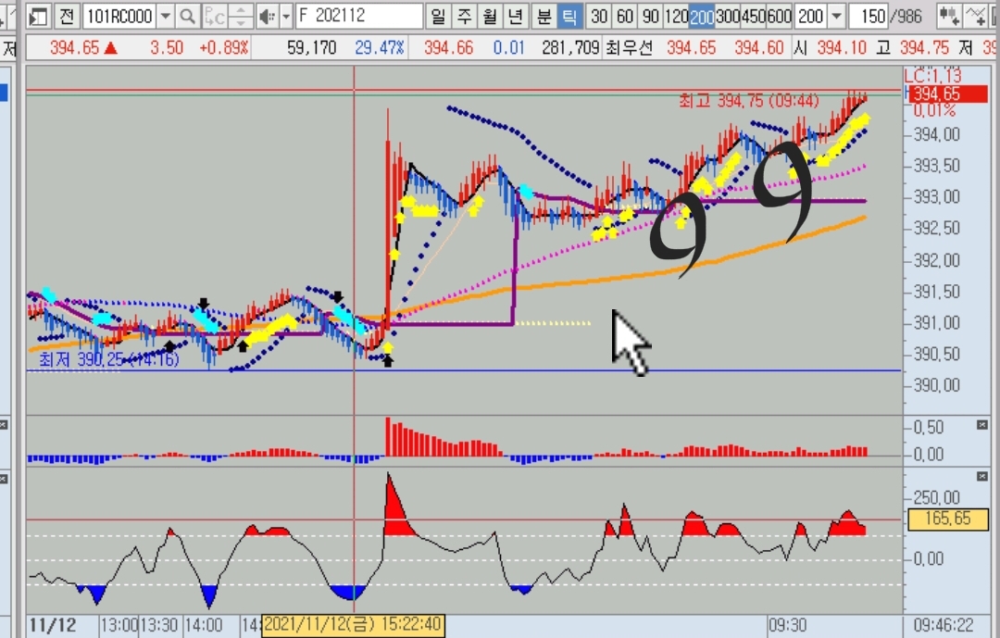Viewport: 1000px width, 638px height.
Task: Click the 최고 394.75 (09:44) chart label
Action: 749,101
